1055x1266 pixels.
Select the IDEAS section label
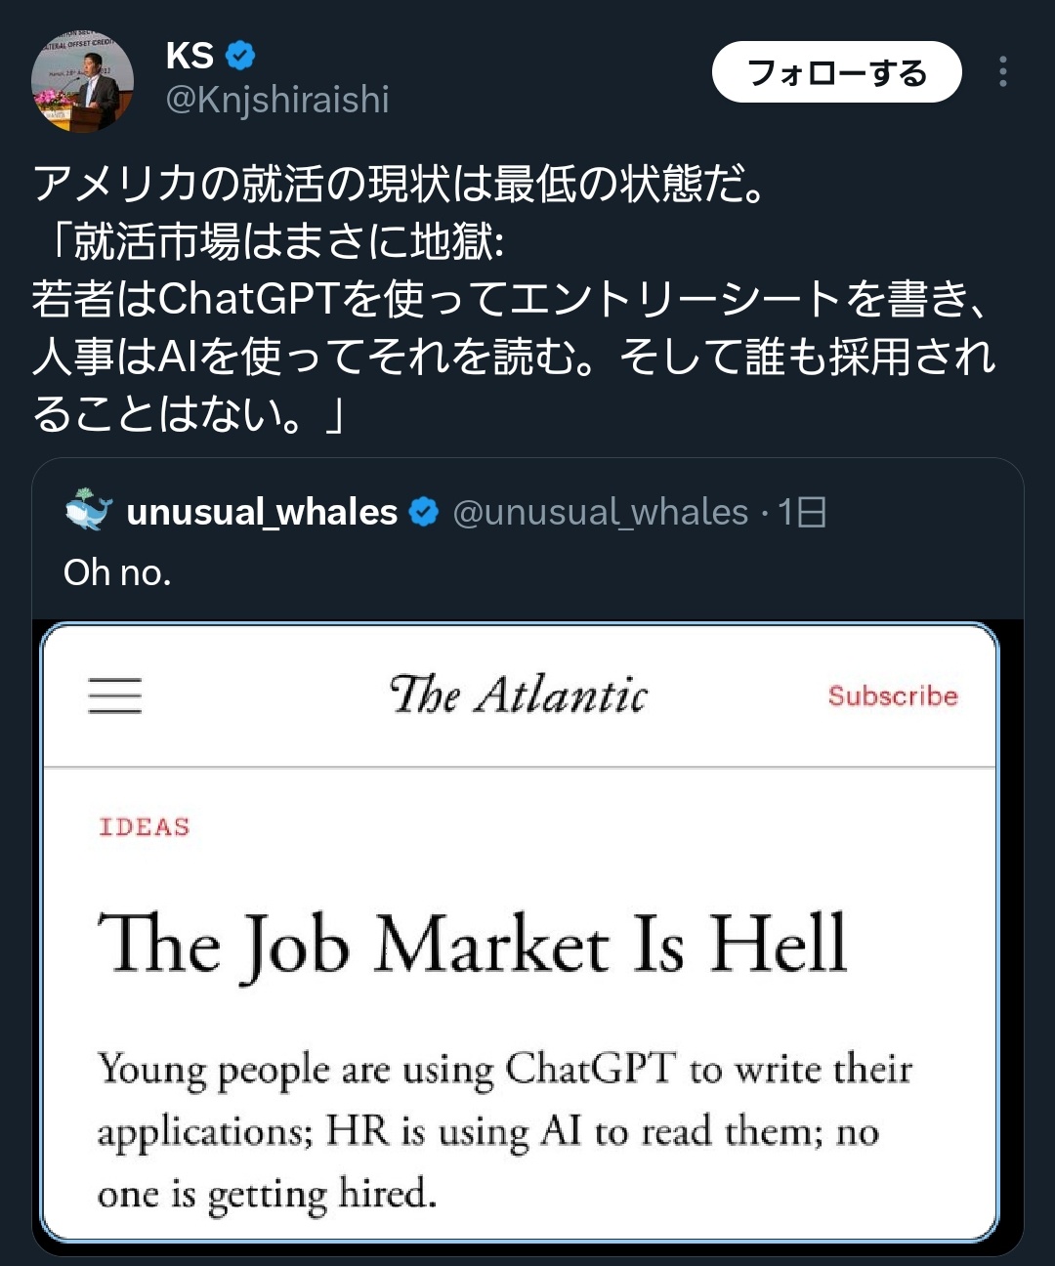(145, 826)
